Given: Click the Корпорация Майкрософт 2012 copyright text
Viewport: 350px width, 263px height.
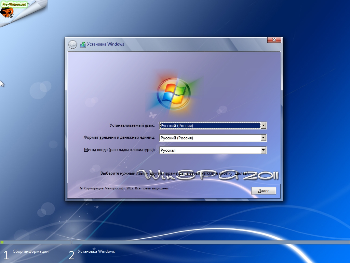Looking at the screenshot, I should [124, 188].
